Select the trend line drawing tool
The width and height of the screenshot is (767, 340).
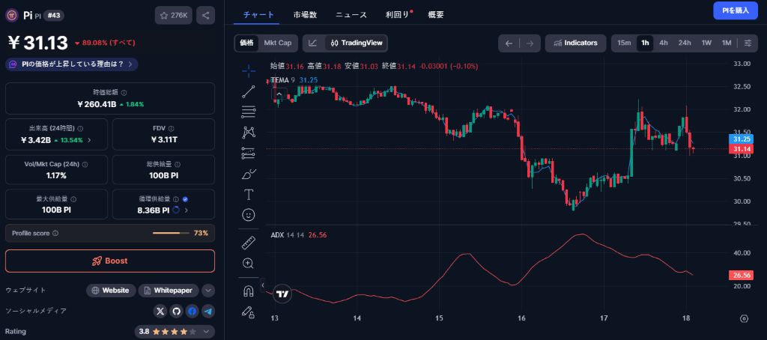pyautogui.click(x=249, y=91)
